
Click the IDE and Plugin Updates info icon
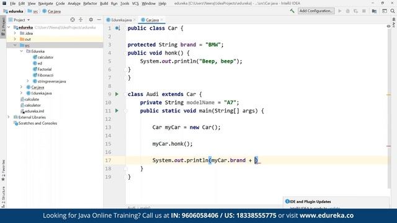(287, 201)
